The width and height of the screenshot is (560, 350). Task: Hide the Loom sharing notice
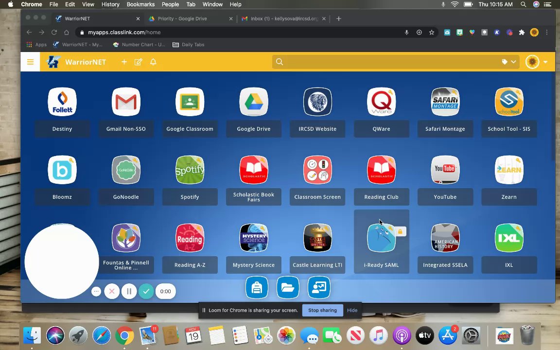(352, 310)
